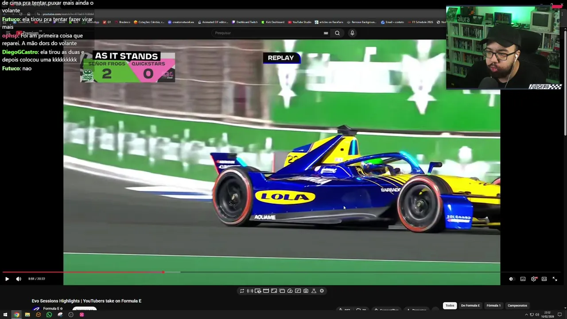This screenshot has height=319, width=567.
Task: Click the clapperboard cinema mode icon
Action: 266,291
